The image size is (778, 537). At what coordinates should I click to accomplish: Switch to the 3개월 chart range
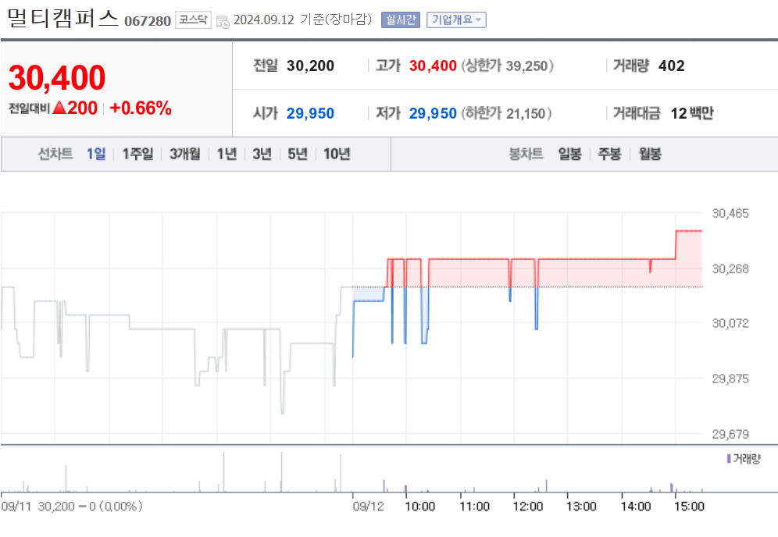[x=184, y=155]
